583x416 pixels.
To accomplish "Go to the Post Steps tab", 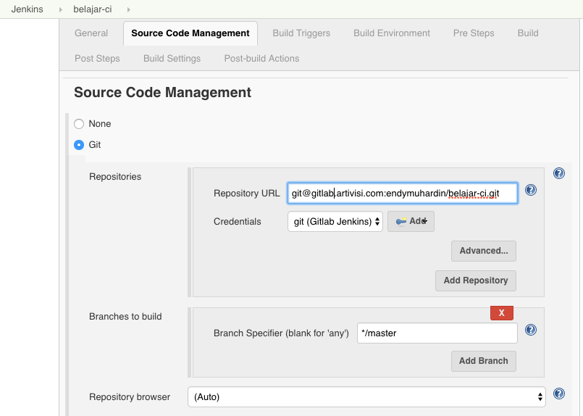I will (x=97, y=59).
